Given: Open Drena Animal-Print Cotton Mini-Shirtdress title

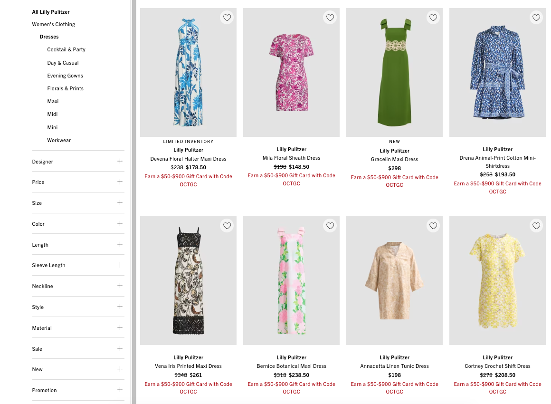Looking at the screenshot, I should (x=498, y=162).
